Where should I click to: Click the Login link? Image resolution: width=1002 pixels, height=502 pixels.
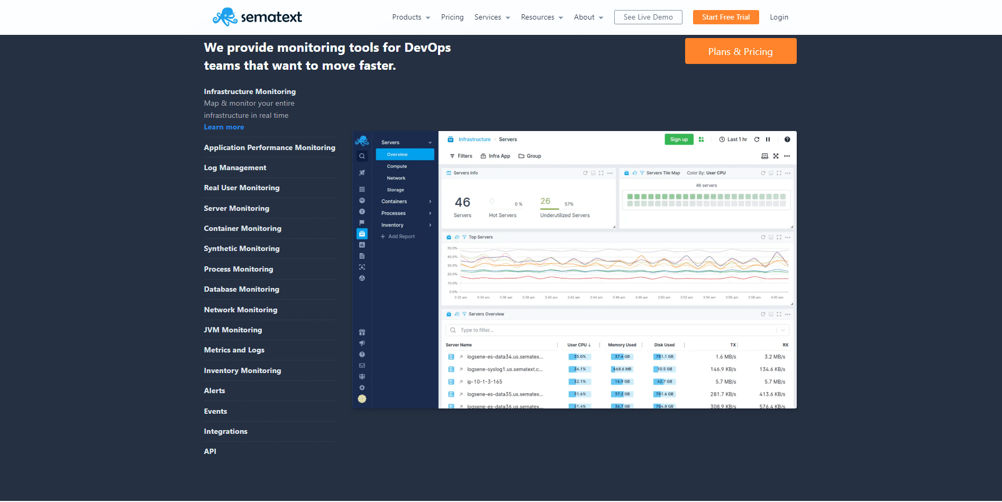click(779, 17)
